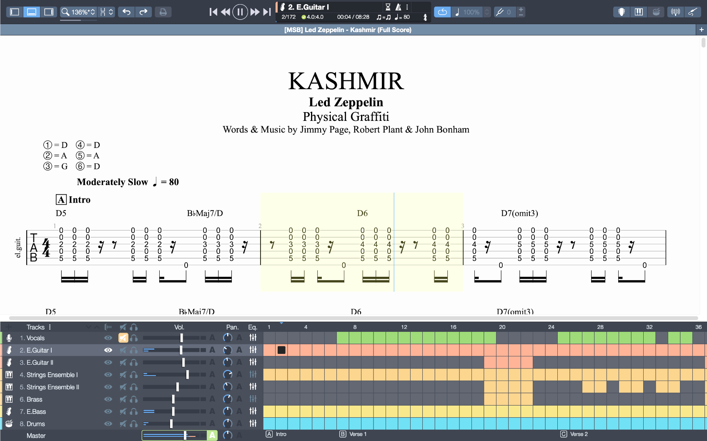The height and width of the screenshot is (441, 707).
Task: Solo the Drums track
Action: pyautogui.click(x=134, y=424)
